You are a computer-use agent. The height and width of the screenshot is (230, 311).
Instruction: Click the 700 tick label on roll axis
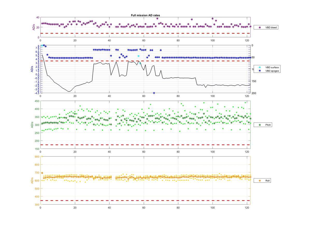point(37,173)
